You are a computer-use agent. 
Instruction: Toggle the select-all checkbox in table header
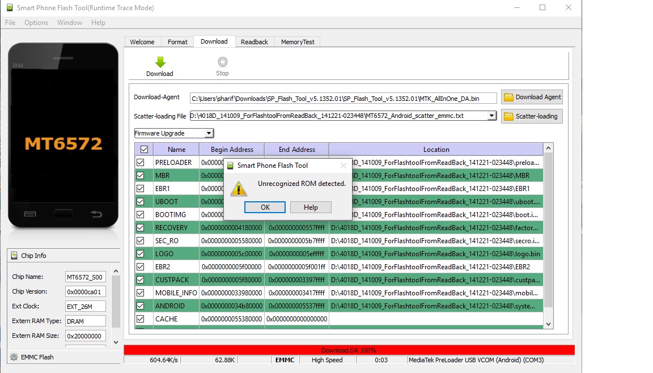[x=144, y=150]
